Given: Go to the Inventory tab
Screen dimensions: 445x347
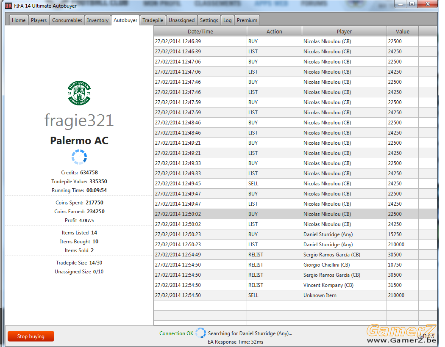Looking at the screenshot, I should click(97, 20).
